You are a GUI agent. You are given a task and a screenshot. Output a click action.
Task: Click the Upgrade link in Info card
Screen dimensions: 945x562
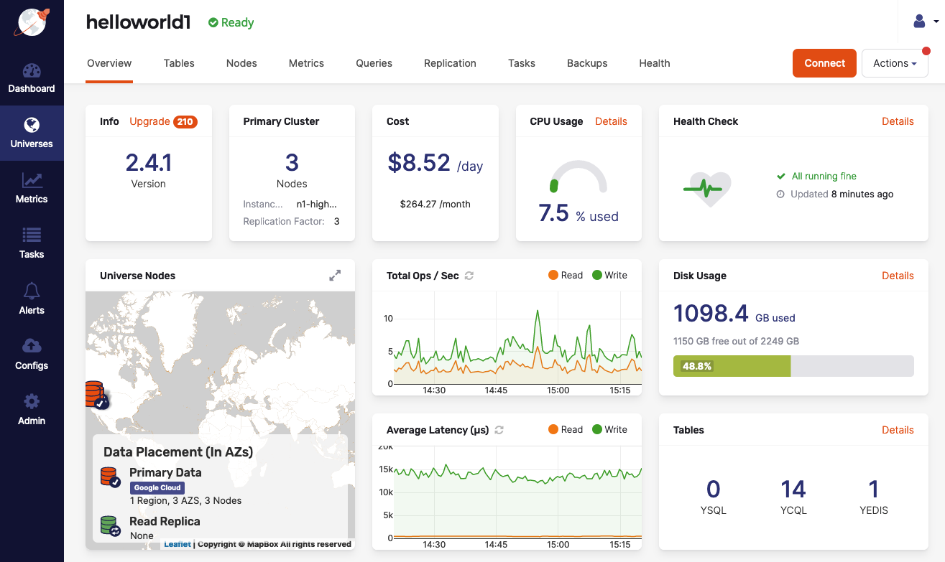coord(149,121)
